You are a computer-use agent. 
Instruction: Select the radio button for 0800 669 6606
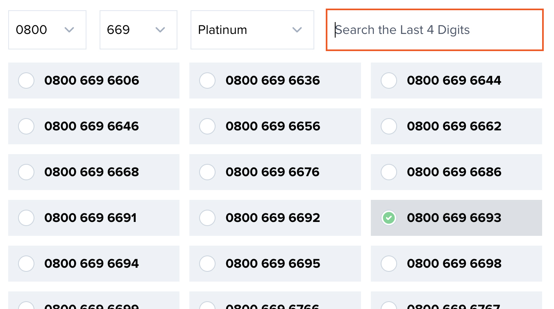pyautogui.click(x=26, y=81)
